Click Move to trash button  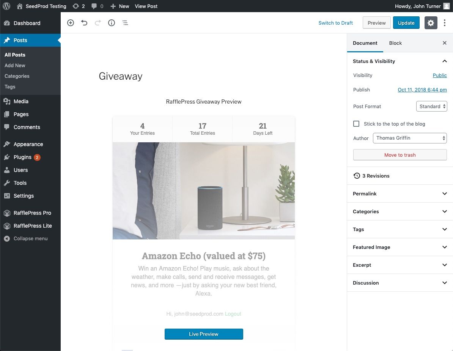pos(400,155)
